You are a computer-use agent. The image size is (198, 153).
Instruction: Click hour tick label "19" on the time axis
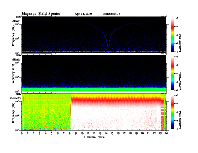136,133
